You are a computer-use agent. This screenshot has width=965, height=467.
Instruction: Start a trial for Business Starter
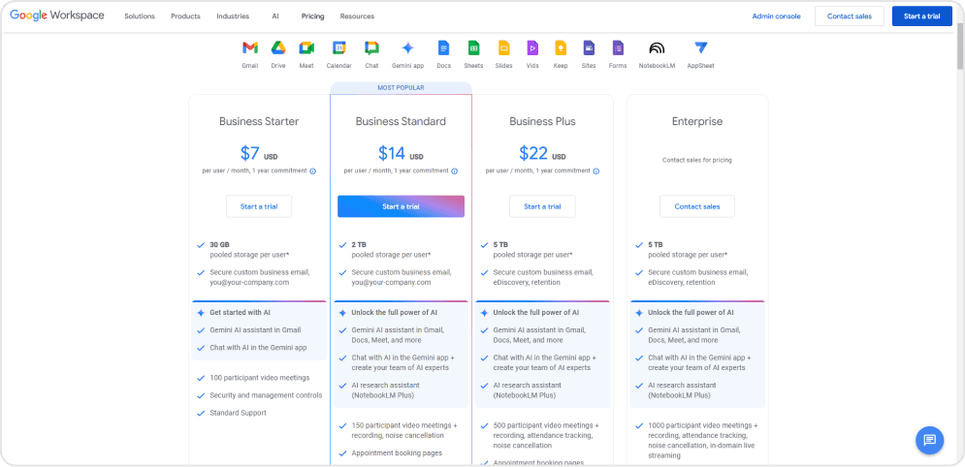point(259,206)
